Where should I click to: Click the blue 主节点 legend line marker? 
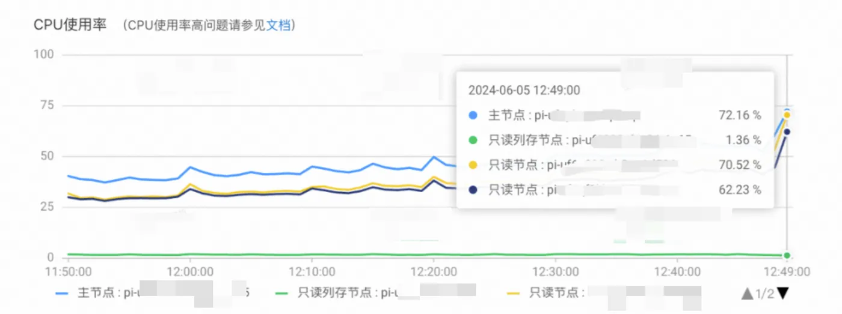coord(62,294)
